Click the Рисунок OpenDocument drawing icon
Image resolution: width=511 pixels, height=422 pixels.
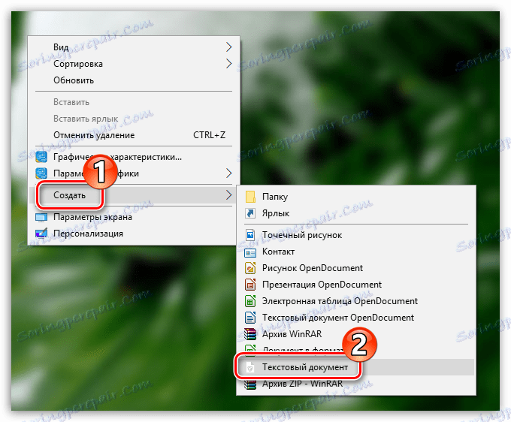[250, 268]
